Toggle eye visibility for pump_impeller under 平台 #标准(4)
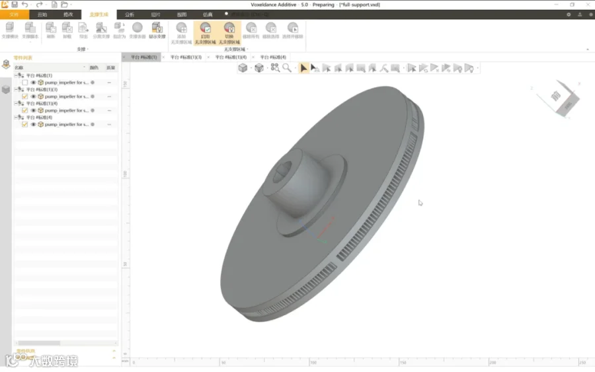The width and height of the screenshot is (595, 372). (34, 124)
